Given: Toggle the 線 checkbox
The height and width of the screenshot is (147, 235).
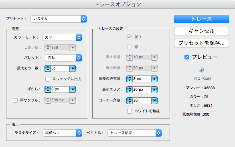Looking at the screenshot, I should coord(130,47).
